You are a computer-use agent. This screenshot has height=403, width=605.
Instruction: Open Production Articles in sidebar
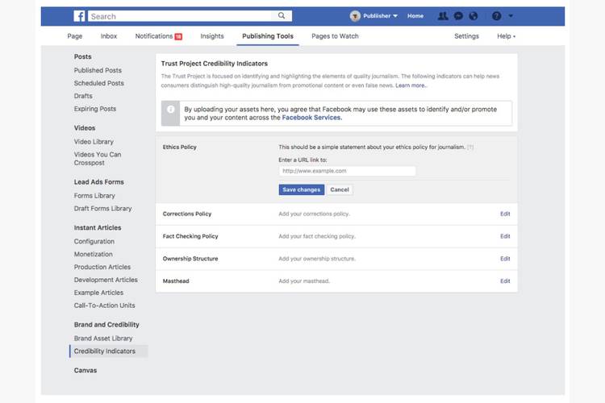pos(102,267)
